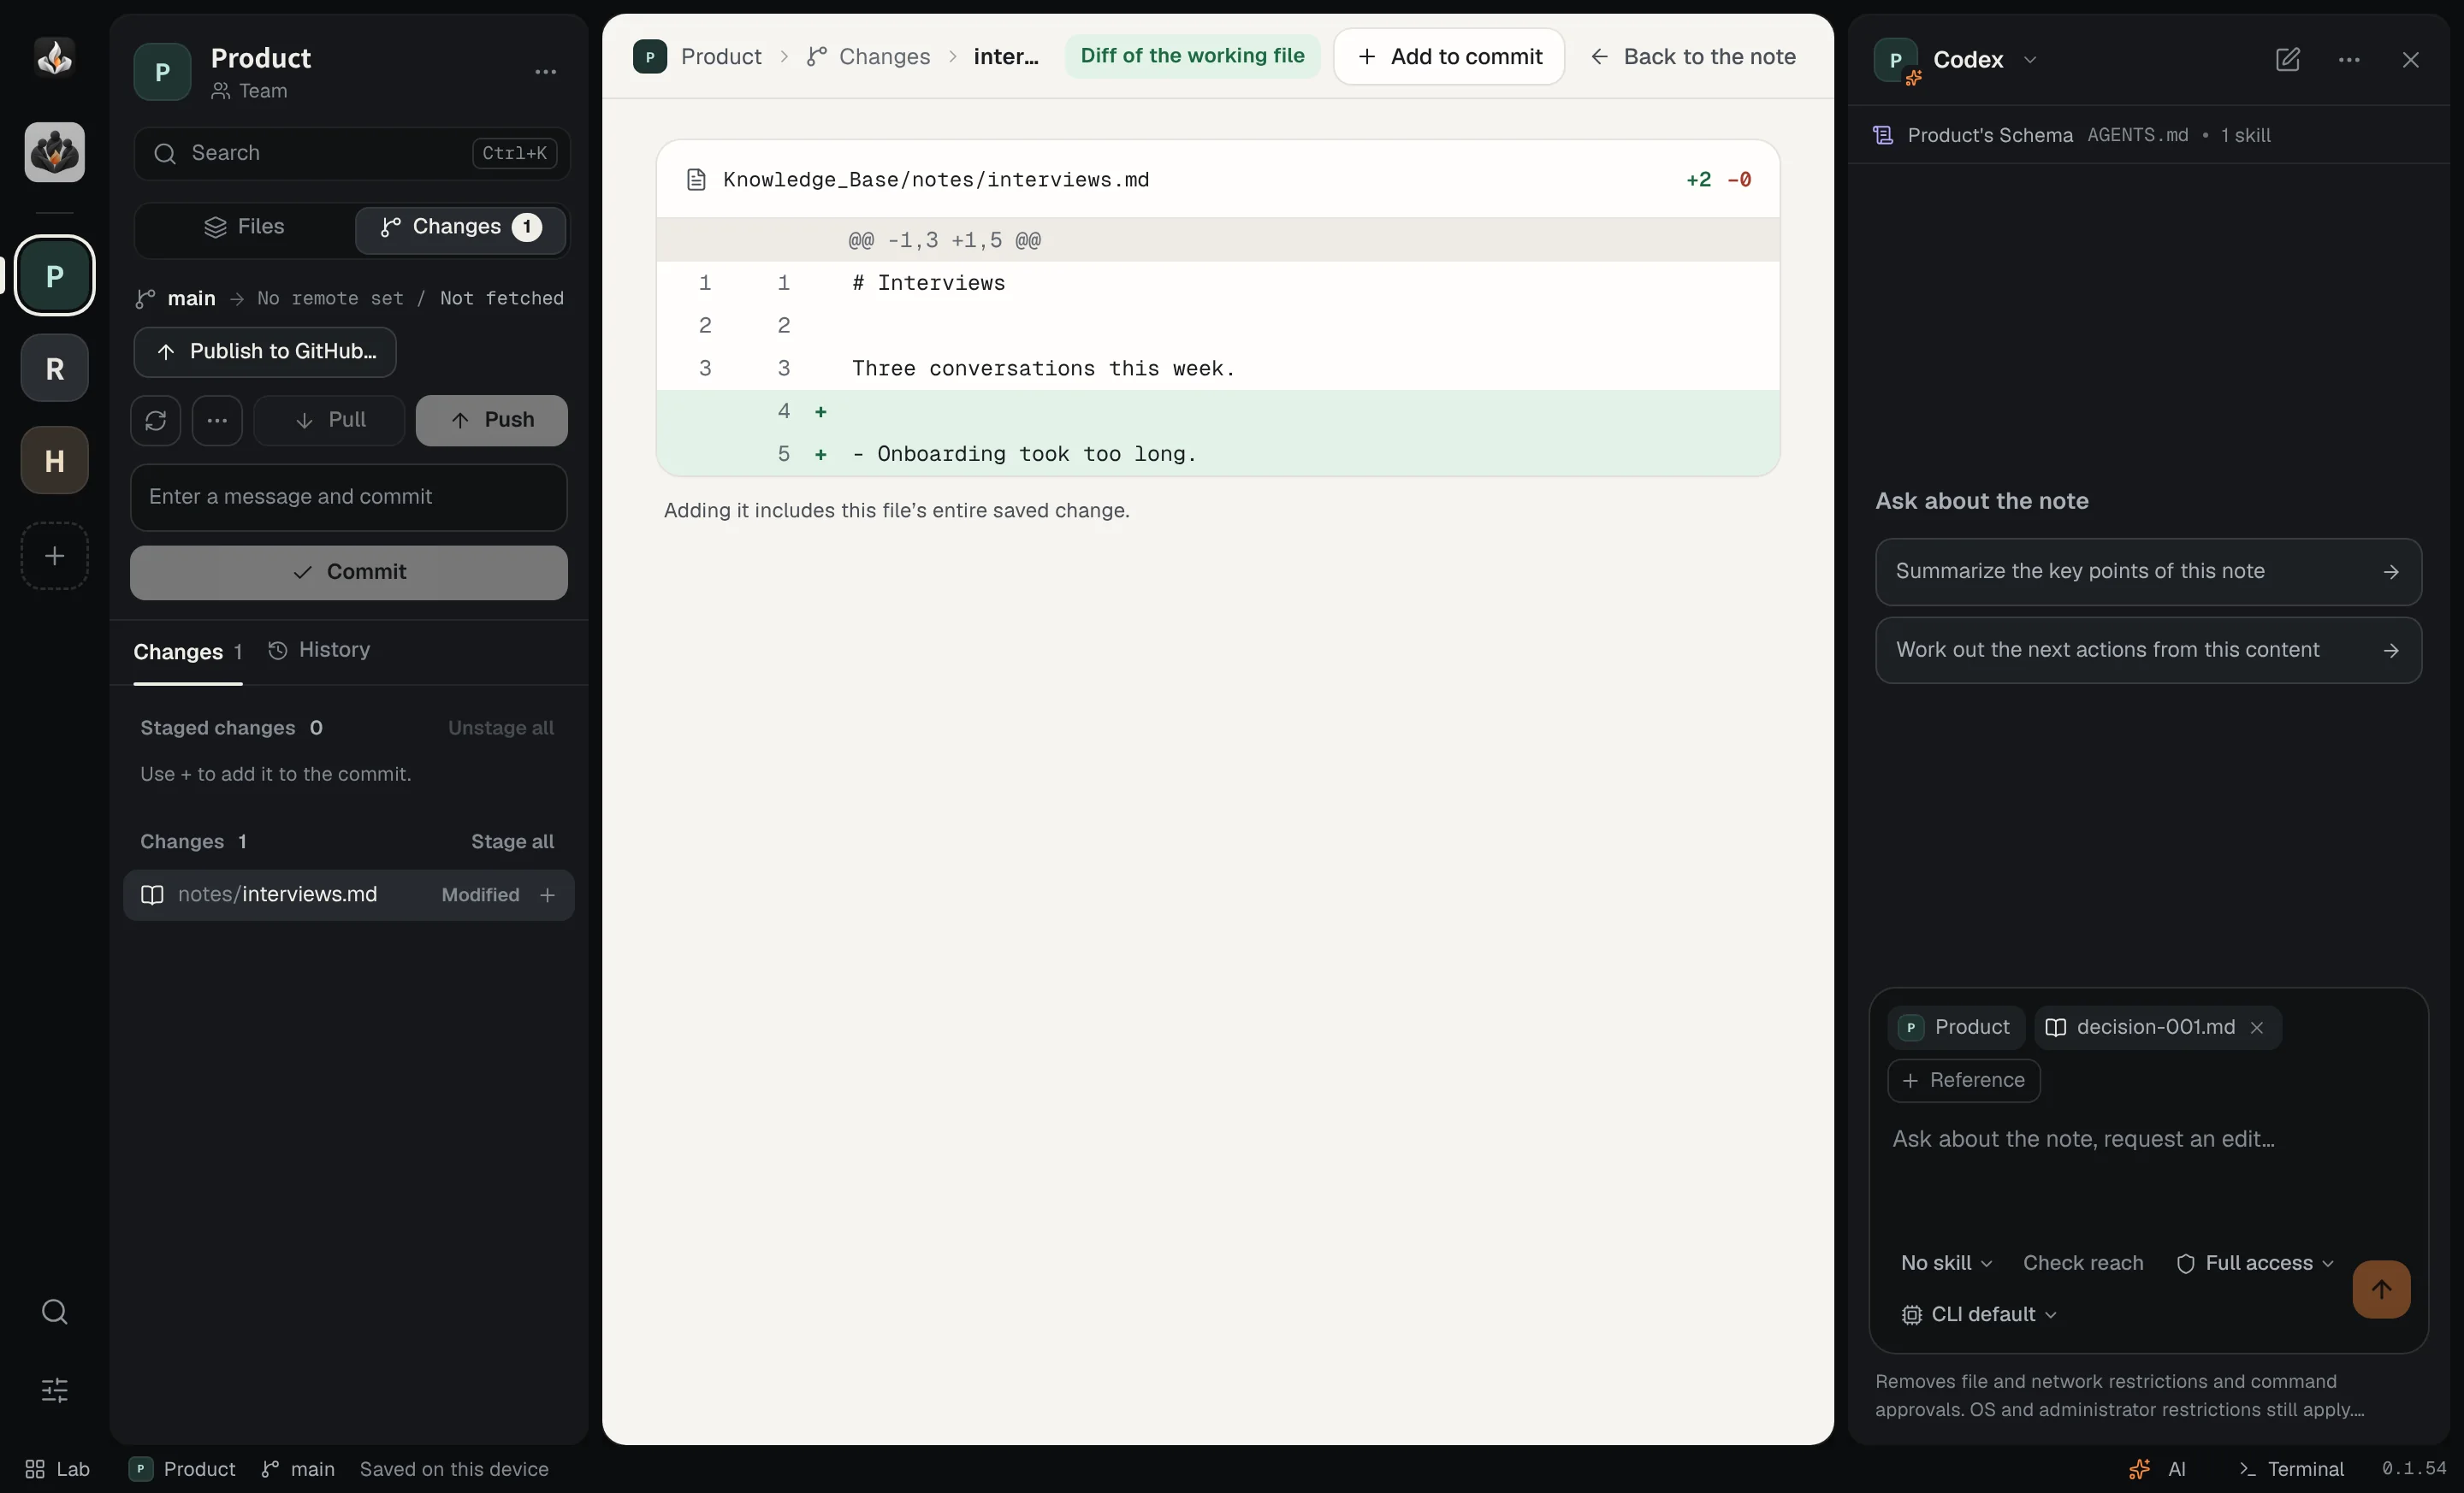
Task: Click the Add Reference button
Action: tap(1963, 1082)
